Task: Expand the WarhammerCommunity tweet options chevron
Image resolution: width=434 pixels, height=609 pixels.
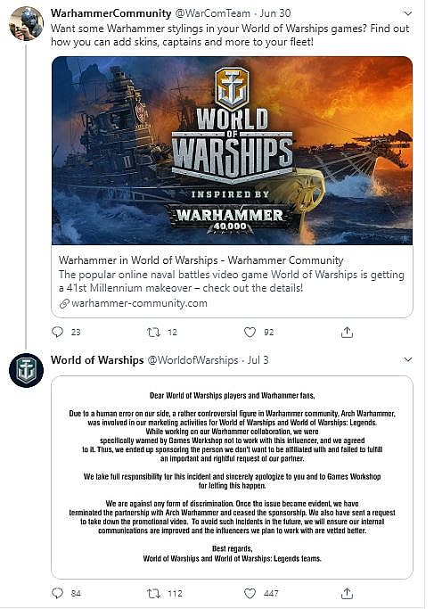Action: [x=407, y=13]
